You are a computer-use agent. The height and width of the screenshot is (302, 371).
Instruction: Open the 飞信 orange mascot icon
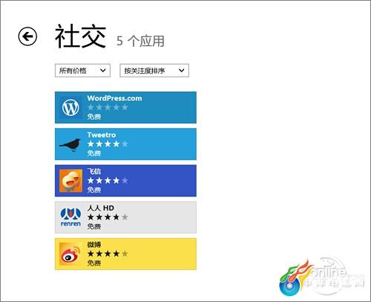click(70, 181)
